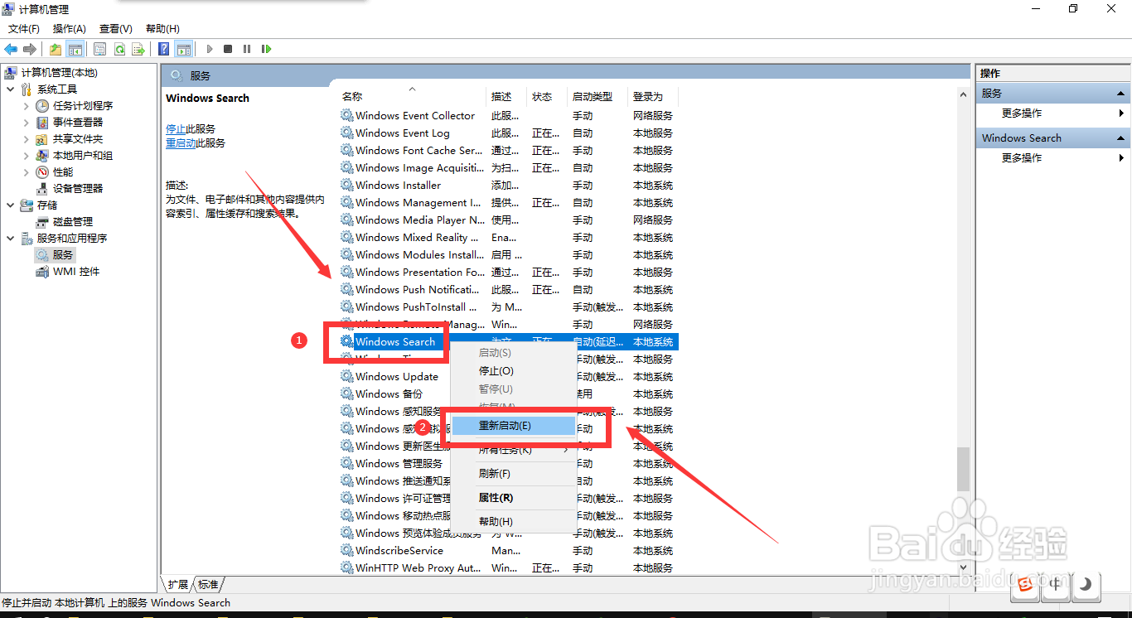
Task: Choose 重新启动(E) in context menu
Action: tap(514, 426)
